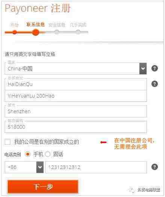The height and width of the screenshot is (197, 165).
Task: Select the 手机 mobile radio button
Action: coord(28,154)
